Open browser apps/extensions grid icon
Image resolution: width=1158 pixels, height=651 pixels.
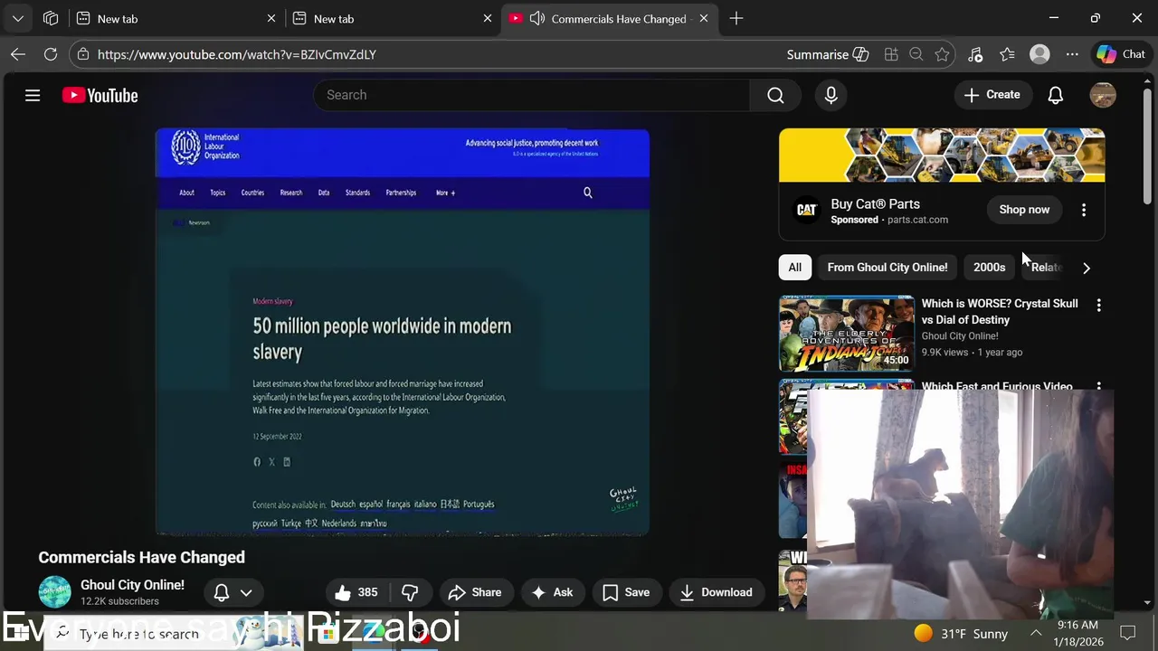pos(891,54)
